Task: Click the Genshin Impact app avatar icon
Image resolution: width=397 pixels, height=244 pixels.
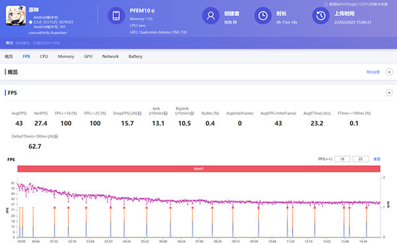Action: coord(16,16)
